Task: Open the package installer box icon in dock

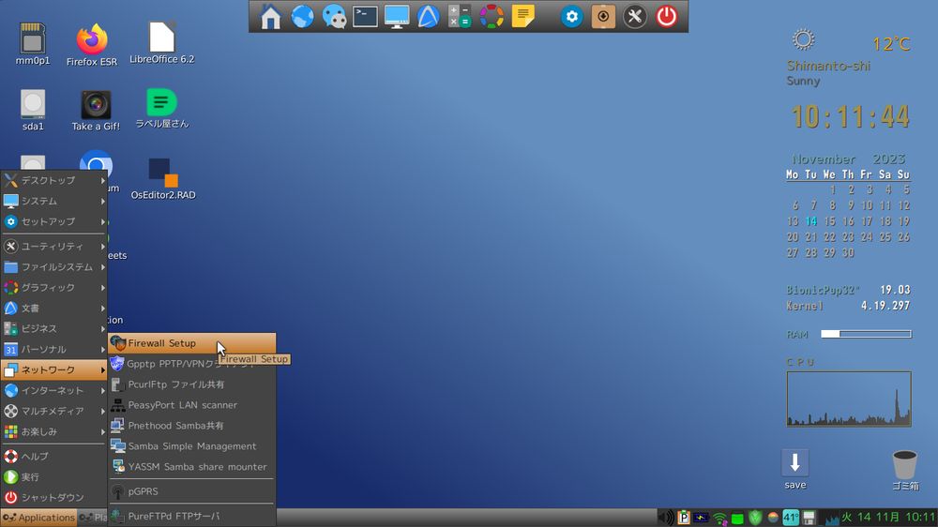Action: pyautogui.click(x=603, y=16)
